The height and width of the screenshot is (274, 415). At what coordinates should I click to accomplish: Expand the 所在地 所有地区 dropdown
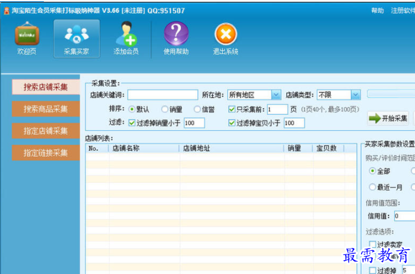coord(276,95)
